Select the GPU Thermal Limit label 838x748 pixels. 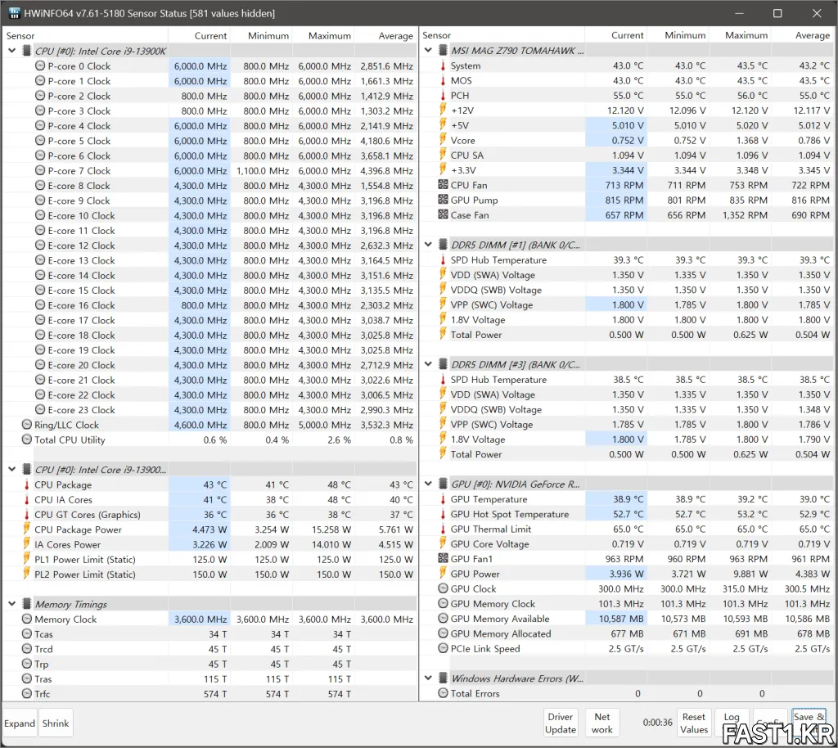click(x=491, y=529)
